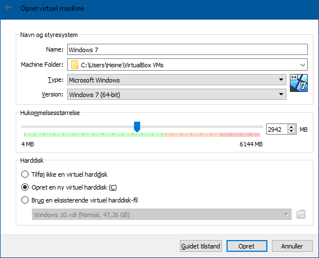Click the Guidet tilstand button

pos(201,246)
